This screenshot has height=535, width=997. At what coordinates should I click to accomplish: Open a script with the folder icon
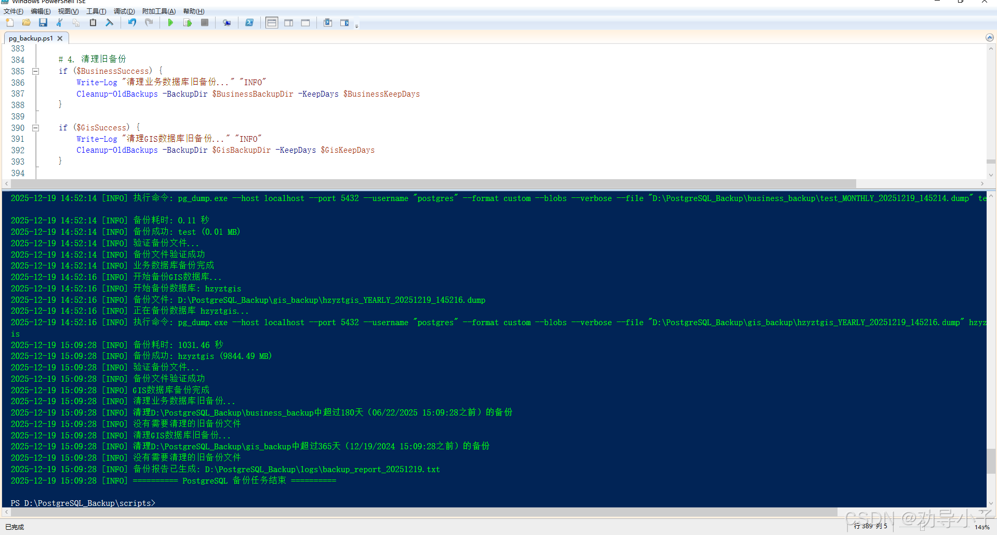(26, 22)
